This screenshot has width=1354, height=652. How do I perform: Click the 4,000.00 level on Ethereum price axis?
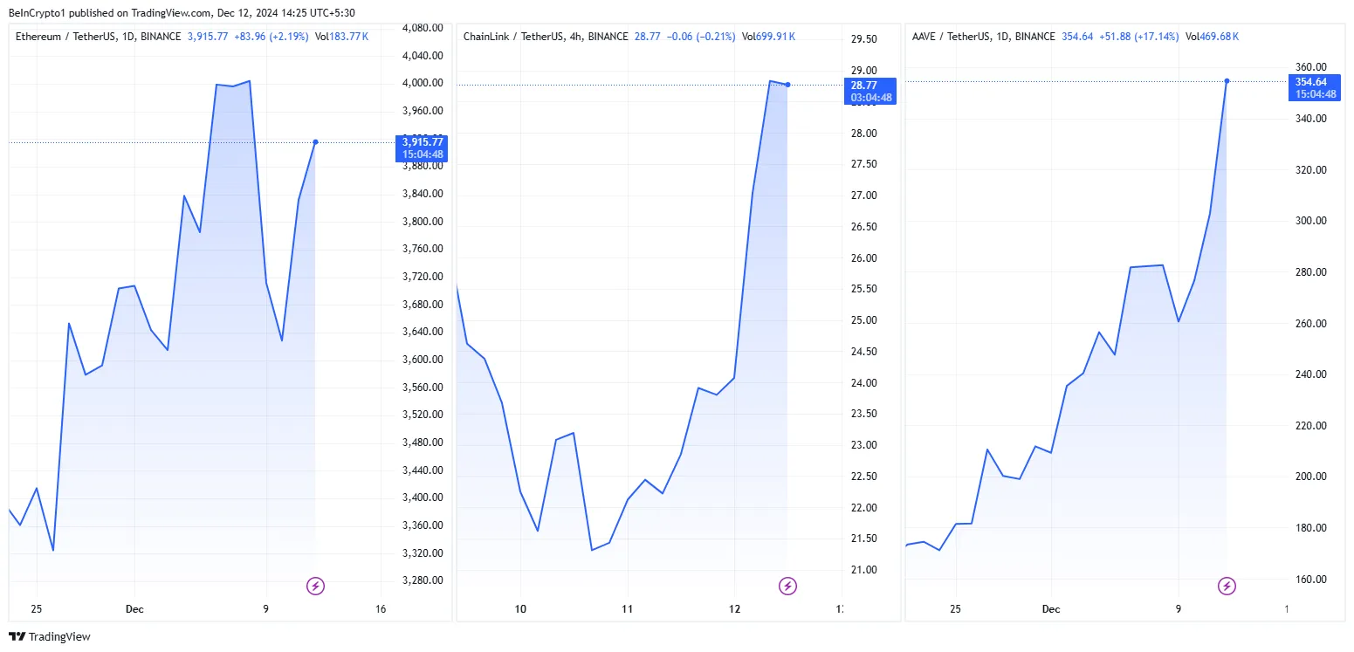click(423, 83)
